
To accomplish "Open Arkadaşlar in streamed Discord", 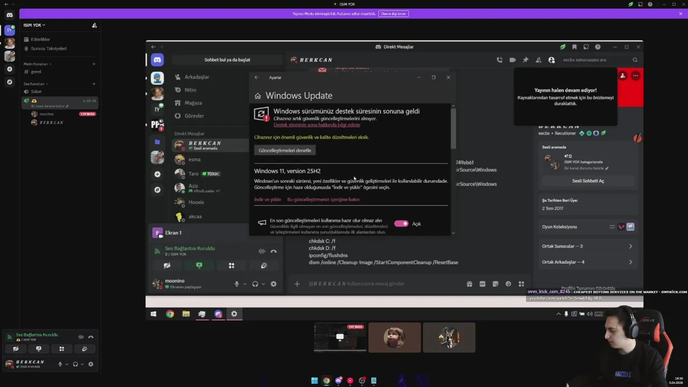I will pos(210,77).
